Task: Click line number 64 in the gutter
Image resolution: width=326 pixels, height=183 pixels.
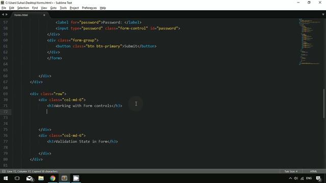Action: click(x=6, y=64)
